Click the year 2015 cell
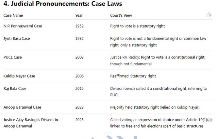 79,89
